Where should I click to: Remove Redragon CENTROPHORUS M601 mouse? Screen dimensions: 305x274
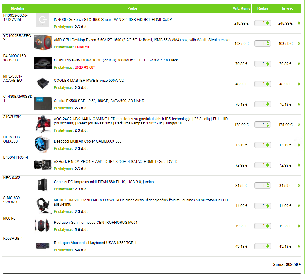(x=299, y=226)
